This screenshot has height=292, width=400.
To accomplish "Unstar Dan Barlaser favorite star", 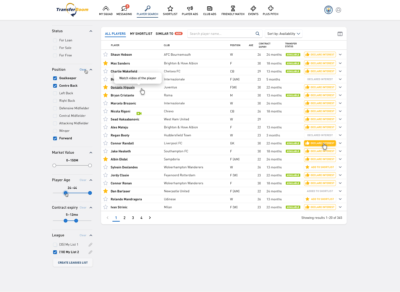I will click(x=106, y=191).
